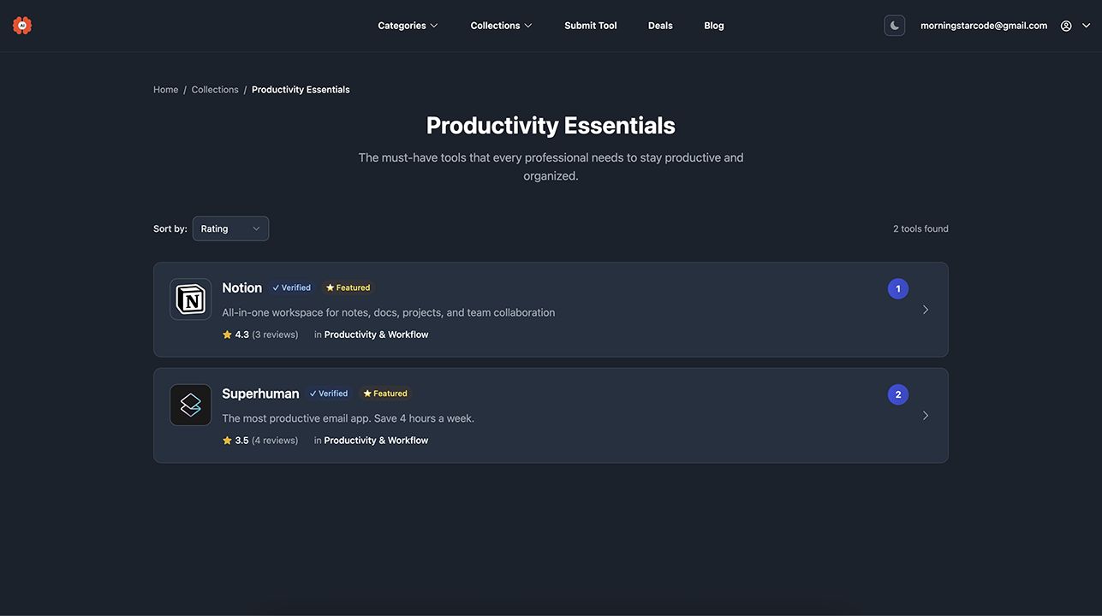This screenshot has width=1102, height=616.
Task: Click the rating star icon for Superhuman
Action: [x=227, y=441]
